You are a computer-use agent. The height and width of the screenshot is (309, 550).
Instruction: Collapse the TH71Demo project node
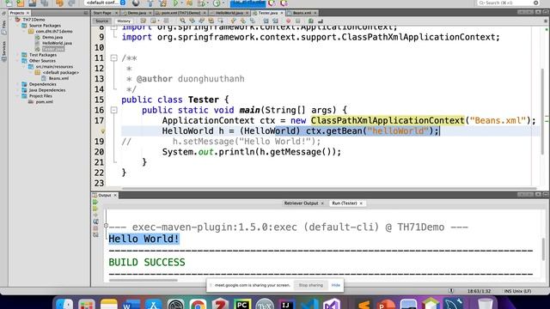(12, 20)
